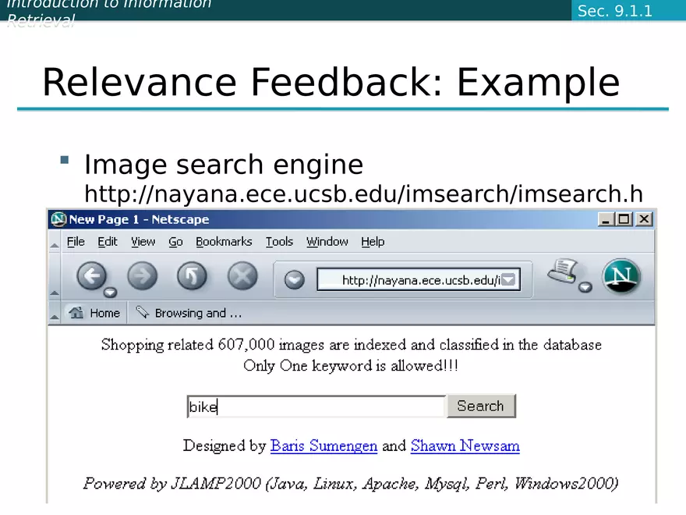
Task: Open the Bookmarks menu
Action: click(x=224, y=242)
